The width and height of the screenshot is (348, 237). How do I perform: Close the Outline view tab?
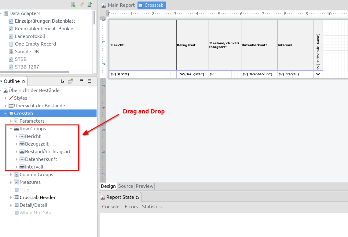coord(24,82)
